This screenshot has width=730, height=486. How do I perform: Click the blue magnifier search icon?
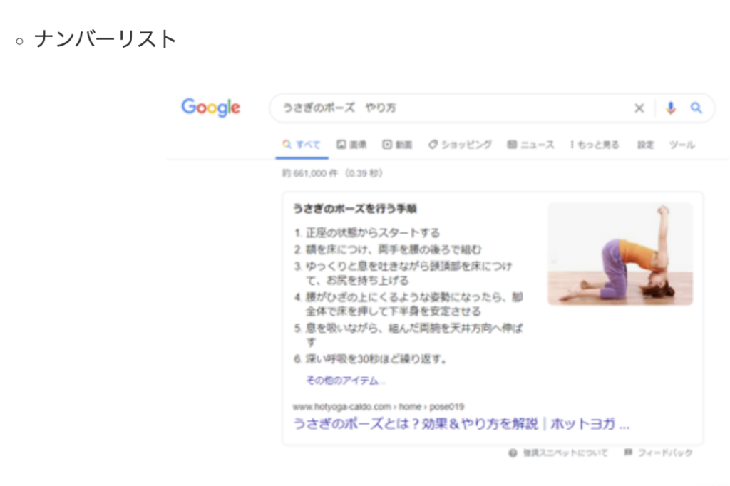tap(696, 108)
